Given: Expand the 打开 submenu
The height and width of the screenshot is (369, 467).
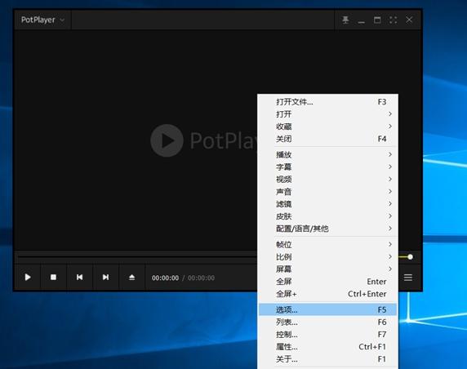Looking at the screenshot, I should [x=327, y=114].
